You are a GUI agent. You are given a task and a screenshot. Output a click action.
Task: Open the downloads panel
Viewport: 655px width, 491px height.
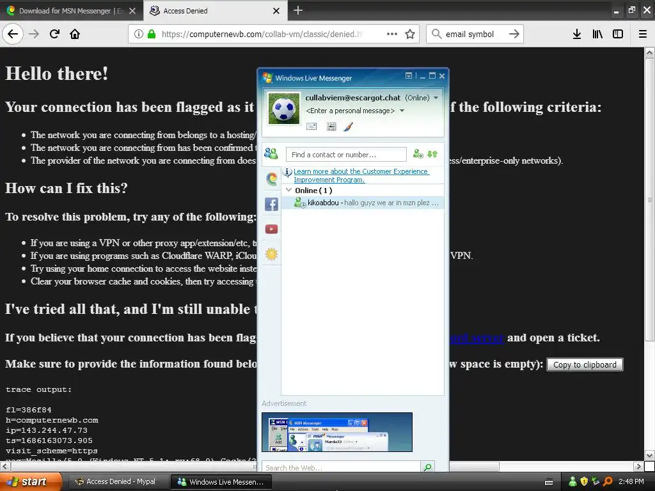pos(577,34)
